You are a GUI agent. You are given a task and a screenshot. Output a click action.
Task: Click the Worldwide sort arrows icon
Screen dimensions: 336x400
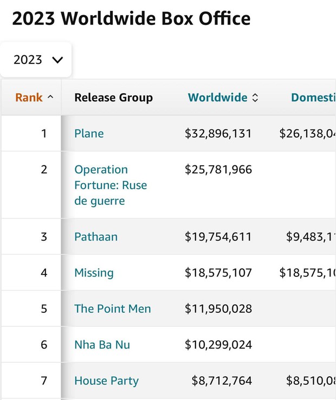(x=255, y=98)
